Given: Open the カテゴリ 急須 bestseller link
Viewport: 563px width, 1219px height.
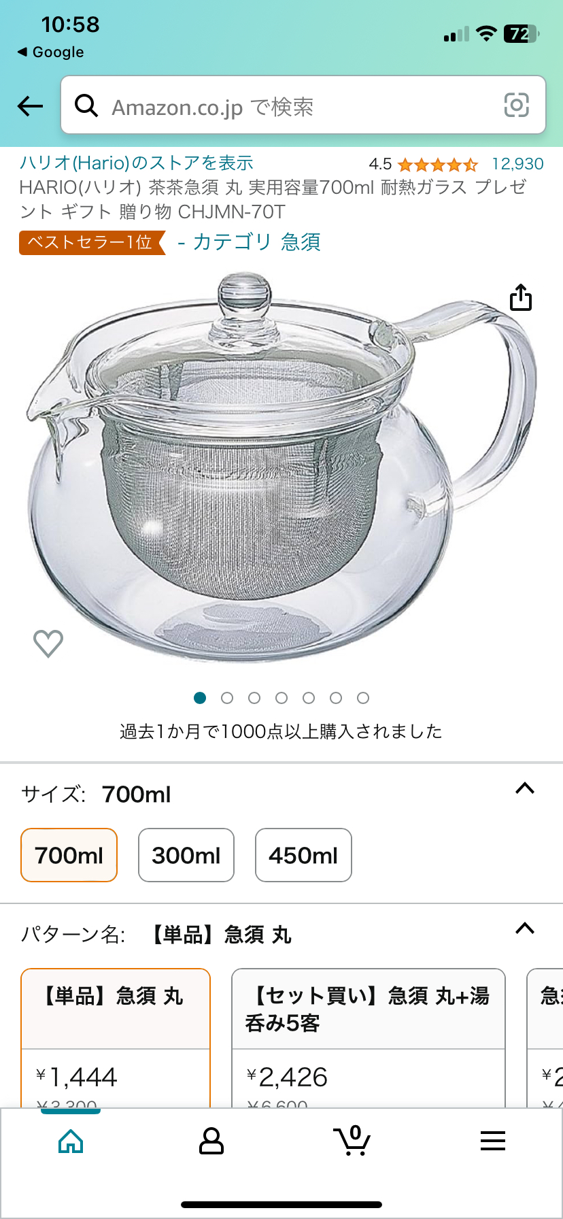Looking at the screenshot, I should click(250, 242).
